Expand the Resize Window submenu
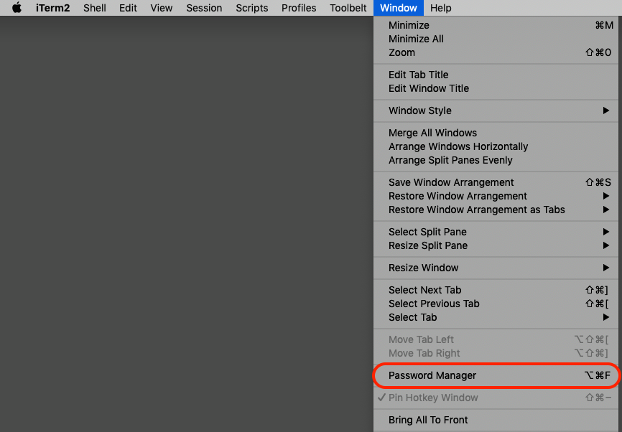The image size is (622, 432). (x=496, y=268)
